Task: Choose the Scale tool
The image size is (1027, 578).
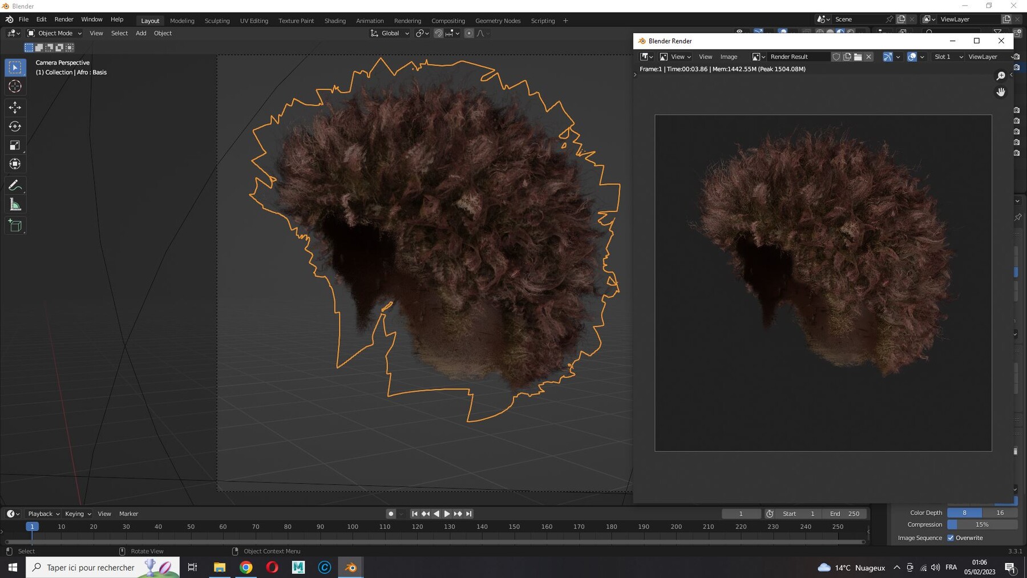Action: click(15, 145)
